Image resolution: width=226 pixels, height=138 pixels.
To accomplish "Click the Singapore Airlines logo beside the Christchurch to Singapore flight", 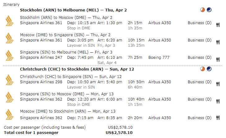I will click(x=10, y=80).
